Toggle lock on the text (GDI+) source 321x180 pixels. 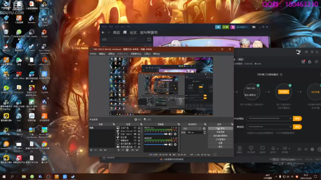(x=139, y=134)
